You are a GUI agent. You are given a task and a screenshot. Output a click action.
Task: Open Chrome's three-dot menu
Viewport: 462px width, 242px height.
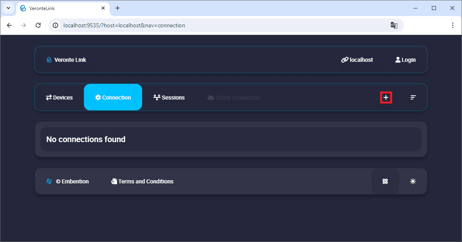[453, 25]
